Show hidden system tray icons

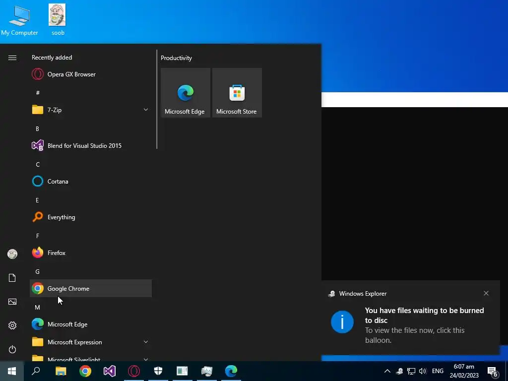click(x=387, y=371)
